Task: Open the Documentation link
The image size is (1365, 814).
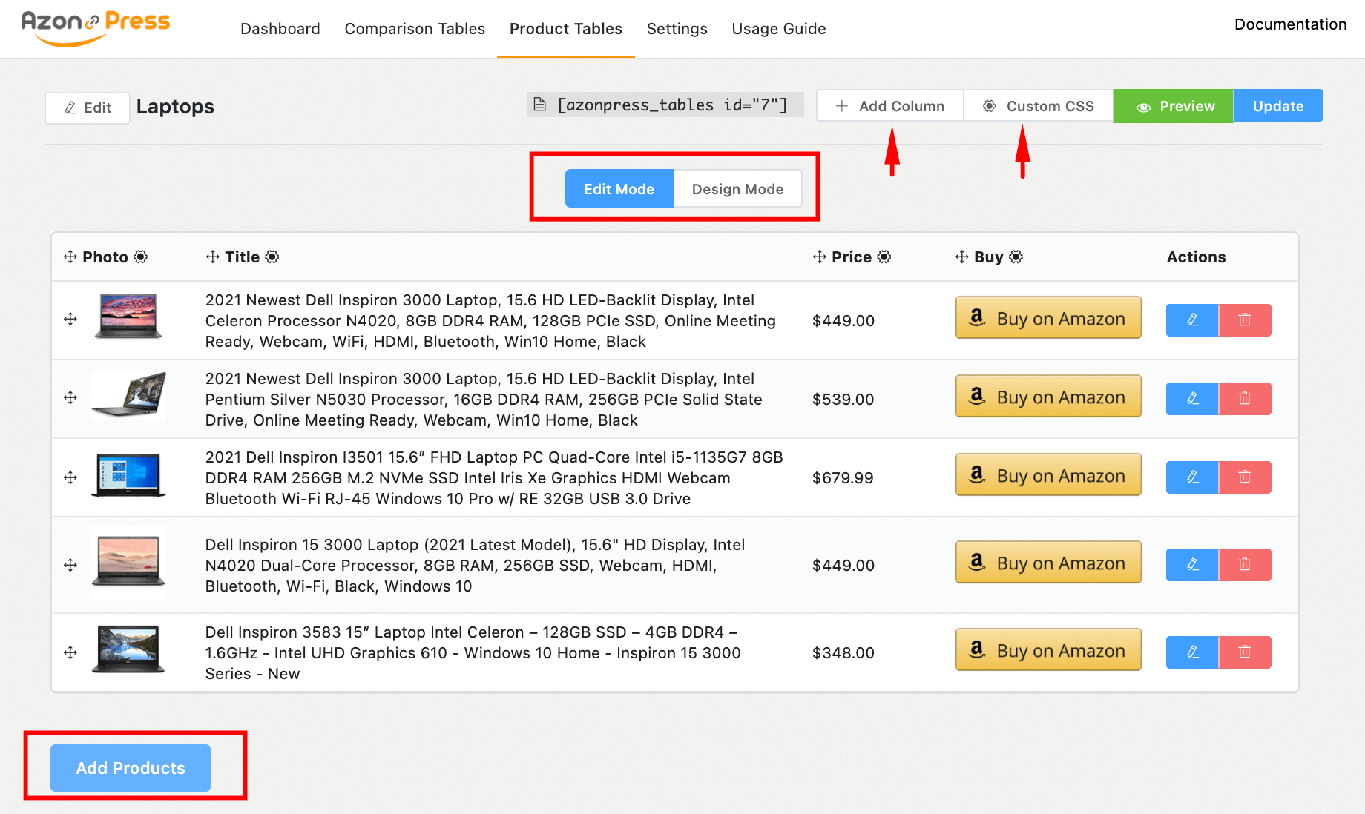Action: pyautogui.click(x=1290, y=24)
